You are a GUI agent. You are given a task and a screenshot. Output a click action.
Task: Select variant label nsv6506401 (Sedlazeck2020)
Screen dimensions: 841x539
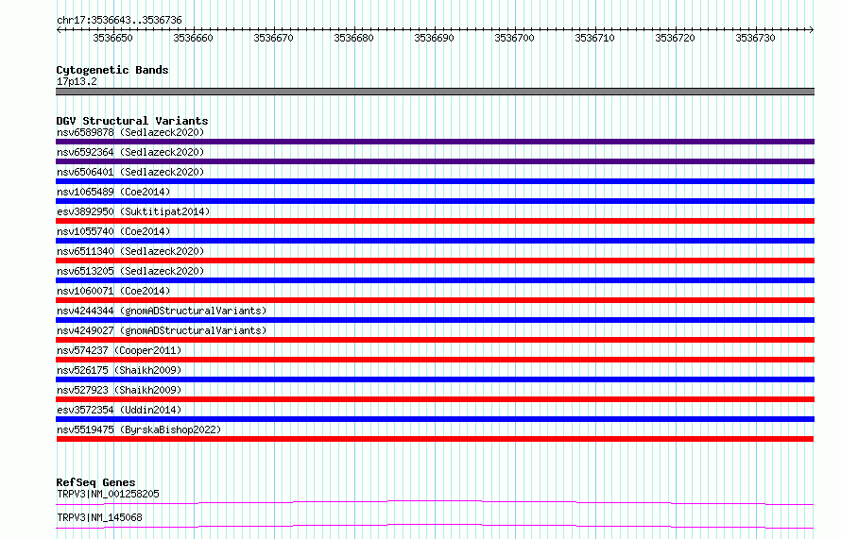[130, 172]
